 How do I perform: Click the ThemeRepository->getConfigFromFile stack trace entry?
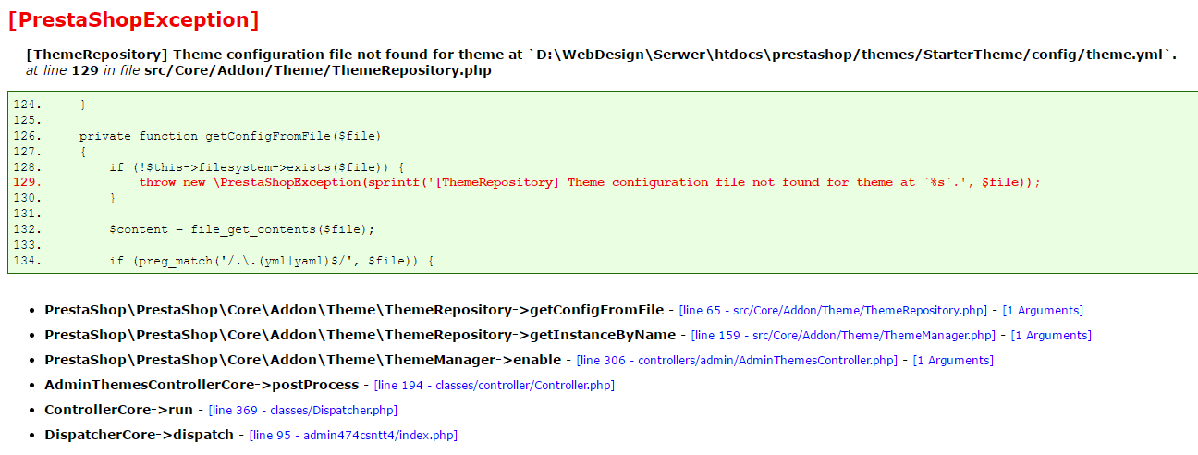pyautogui.click(x=354, y=311)
